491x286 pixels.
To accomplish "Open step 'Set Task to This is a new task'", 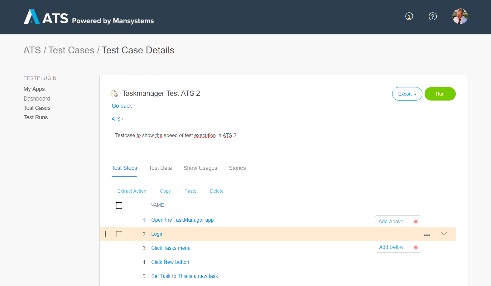I will coord(185,276).
